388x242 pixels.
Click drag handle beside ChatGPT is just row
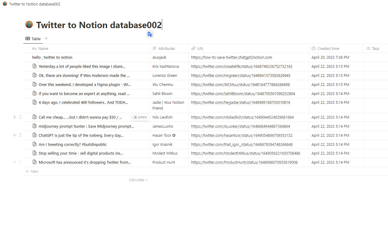click(20, 135)
